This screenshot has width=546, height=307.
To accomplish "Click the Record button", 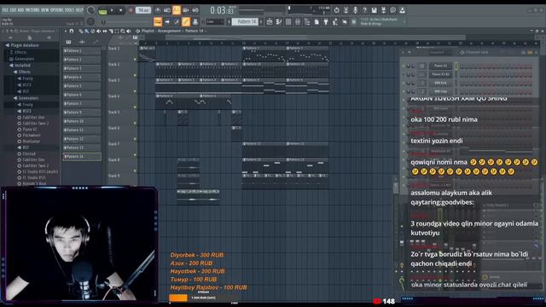I will tap(131, 10).
